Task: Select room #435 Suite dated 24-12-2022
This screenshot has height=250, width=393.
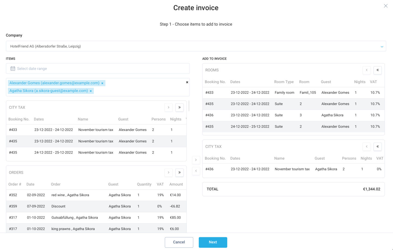Action: (293, 127)
